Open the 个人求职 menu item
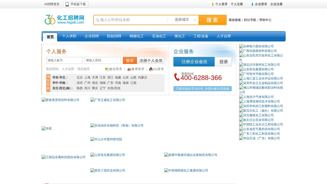Image resolution: width=327 pixels, height=184 pixels. [69, 36]
